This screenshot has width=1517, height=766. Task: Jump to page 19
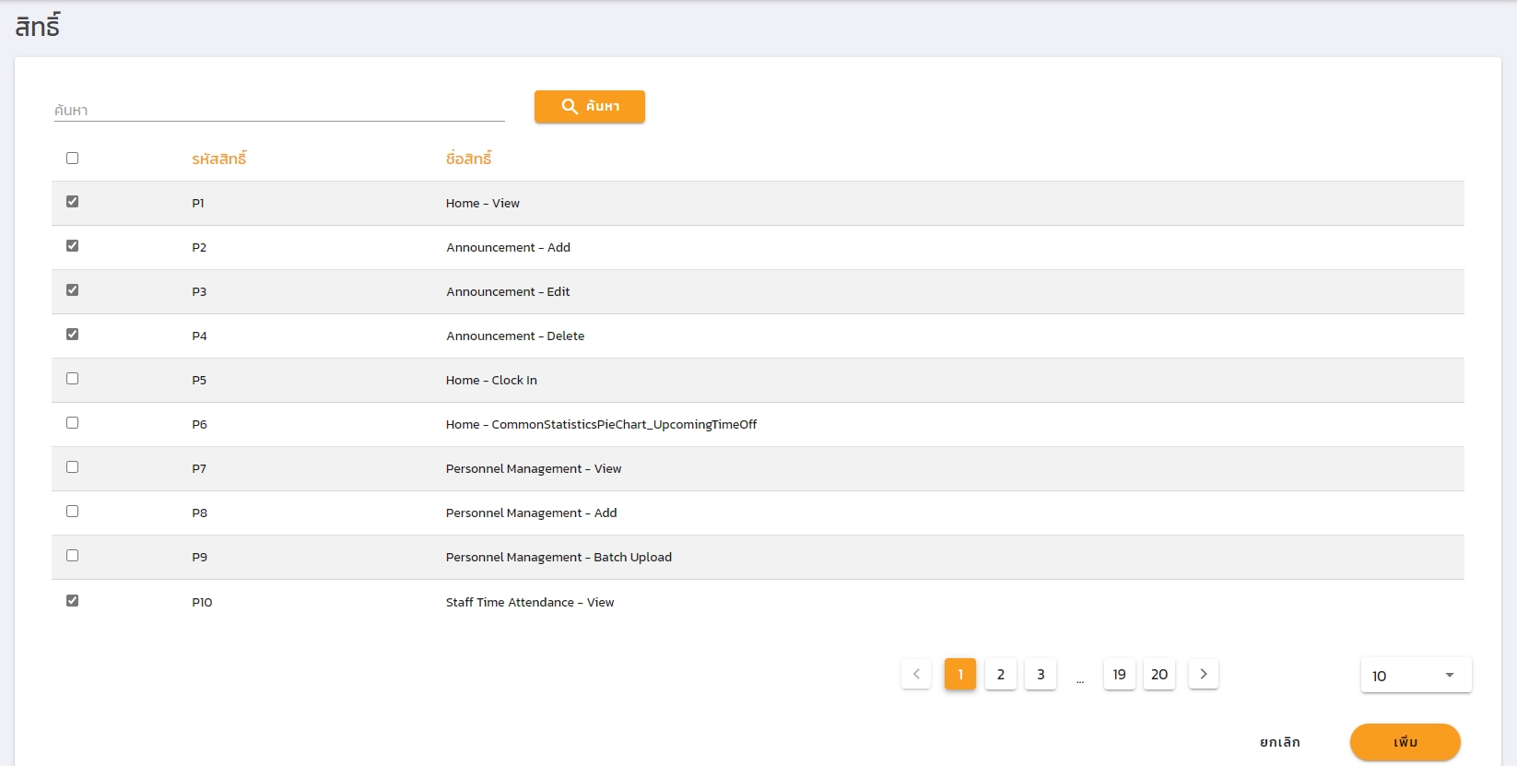[x=1119, y=675]
